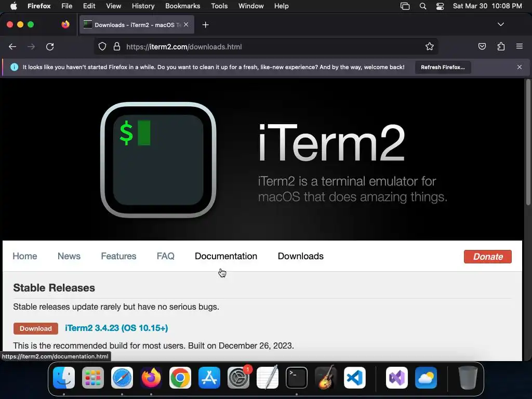Screen dimensions: 532x399
Task: Launch Safari from the Dock
Action: [x=122, y=378]
